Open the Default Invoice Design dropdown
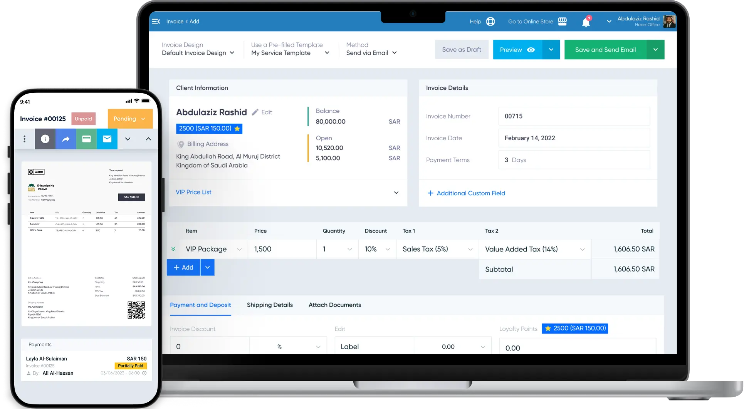Image resolution: width=744 pixels, height=409 pixels. point(198,53)
